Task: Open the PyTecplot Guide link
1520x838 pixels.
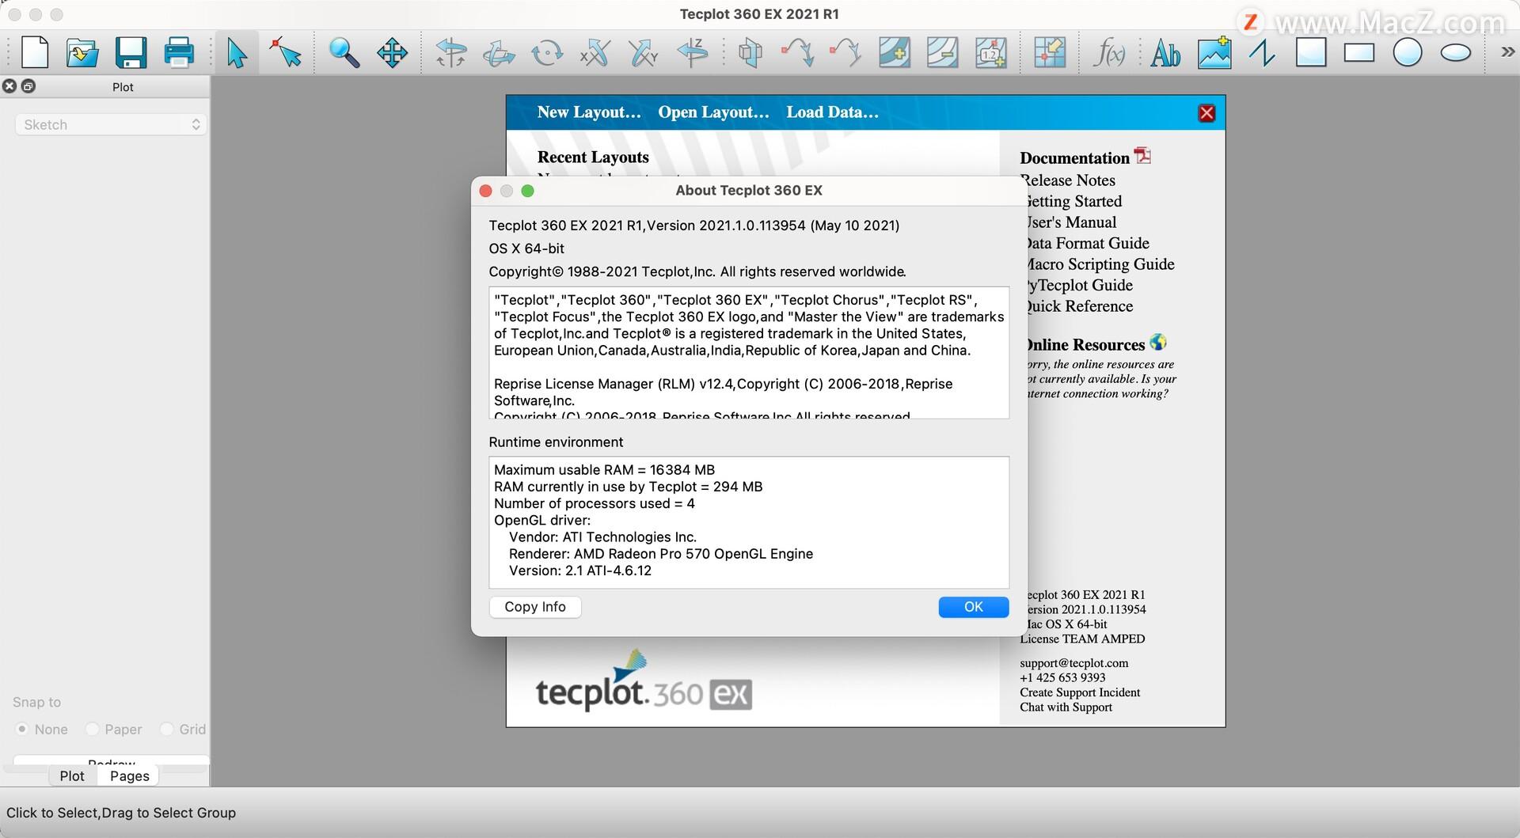Action: (x=1078, y=286)
